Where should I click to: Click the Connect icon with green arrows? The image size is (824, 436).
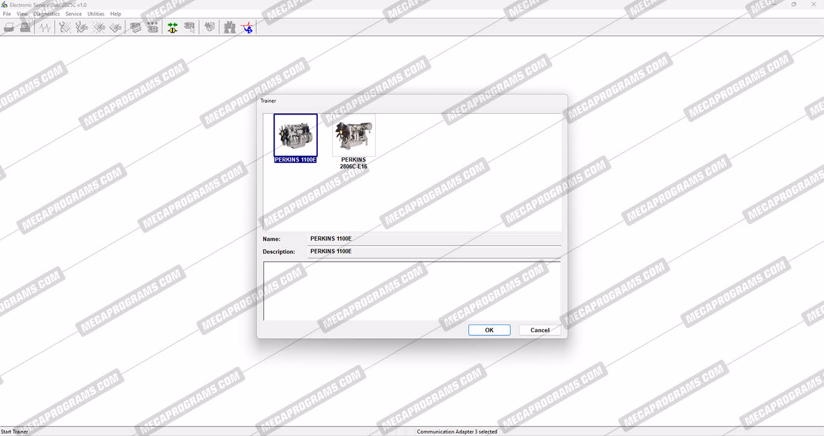[173, 27]
